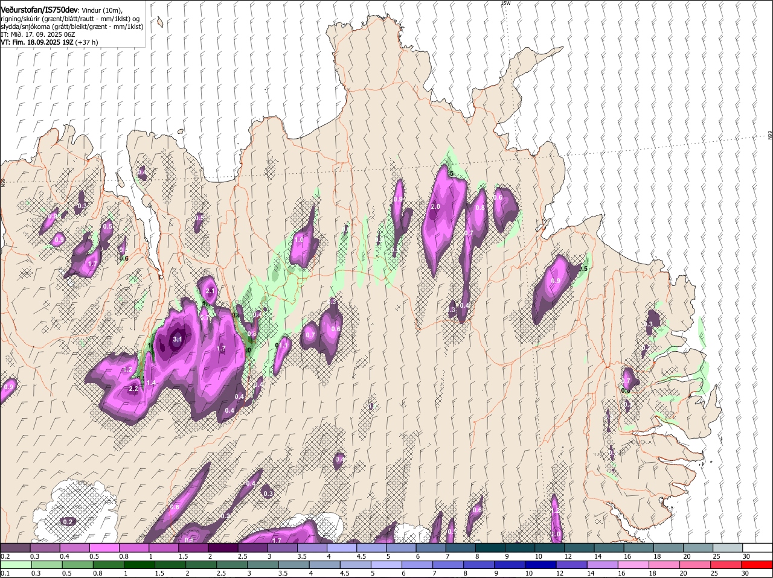Pick bottom-row legend swatch between 1 and 1.5
This screenshot has height=578, width=773.
140,565
